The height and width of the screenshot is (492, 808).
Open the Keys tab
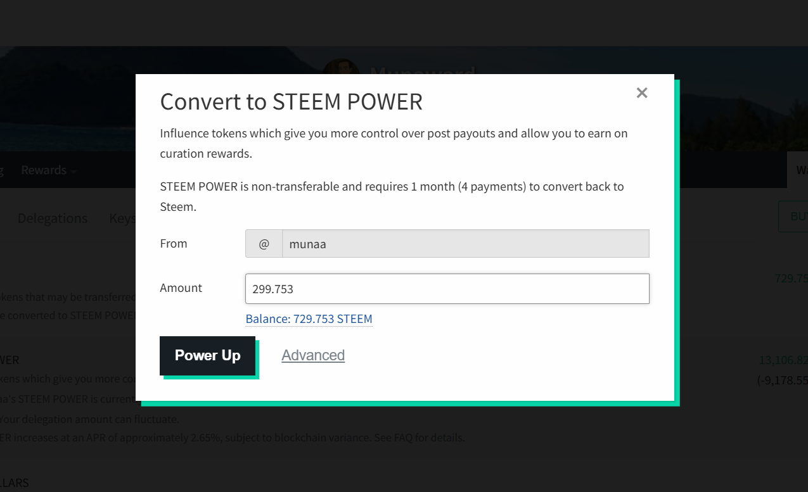pyautogui.click(x=122, y=218)
